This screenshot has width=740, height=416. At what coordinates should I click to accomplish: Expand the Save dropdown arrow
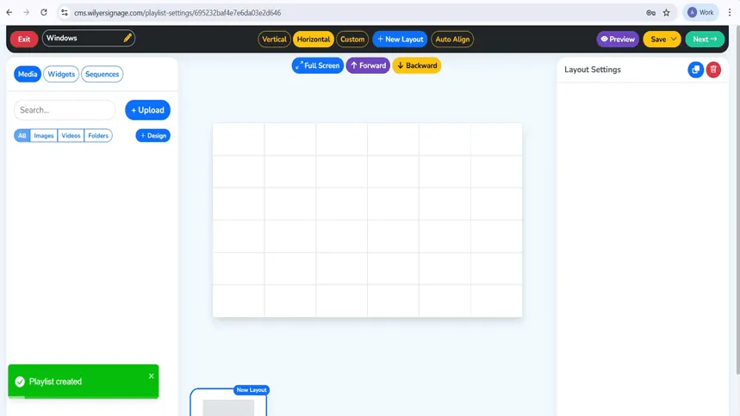(674, 39)
